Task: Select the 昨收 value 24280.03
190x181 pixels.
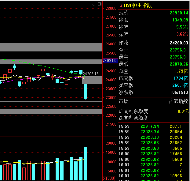Action: (179, 43)
